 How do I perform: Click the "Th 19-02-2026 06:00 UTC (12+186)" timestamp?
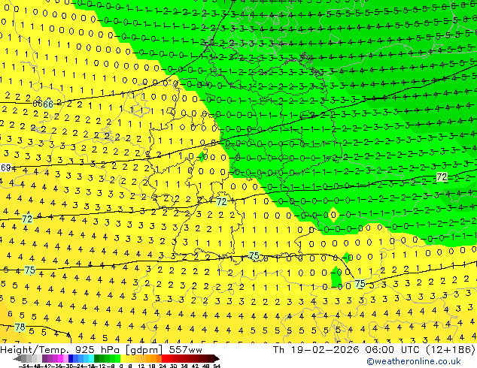point(374,350)
